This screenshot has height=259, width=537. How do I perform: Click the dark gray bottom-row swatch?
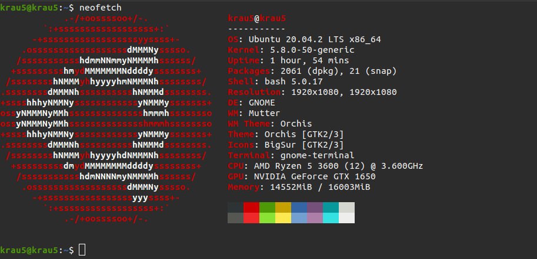[x=235, y=218]
